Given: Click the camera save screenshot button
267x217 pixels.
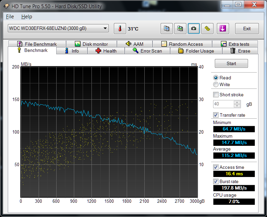Looking at the screenshot, I should 193,28.
